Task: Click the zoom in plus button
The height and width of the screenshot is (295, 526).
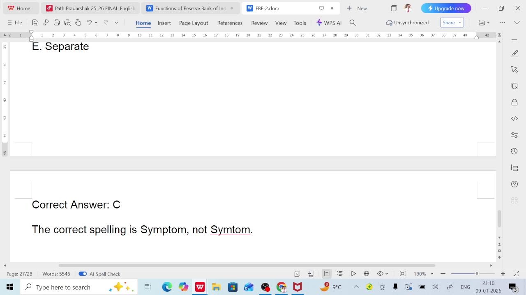Action: click(x=503, y=274)
